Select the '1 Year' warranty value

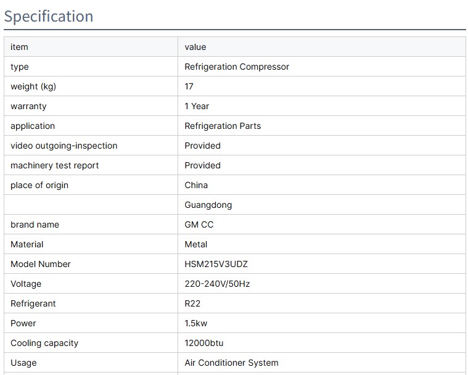click(197, 106)
